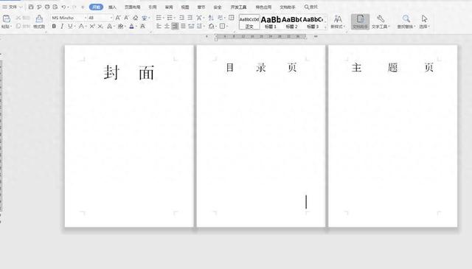
Task: Click the Distributed alignment icon
Action: point(191,27)
